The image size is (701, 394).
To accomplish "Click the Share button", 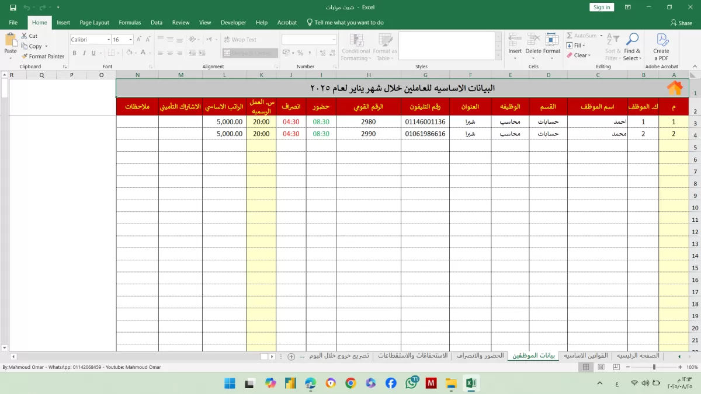I will (x=681, y=23).
